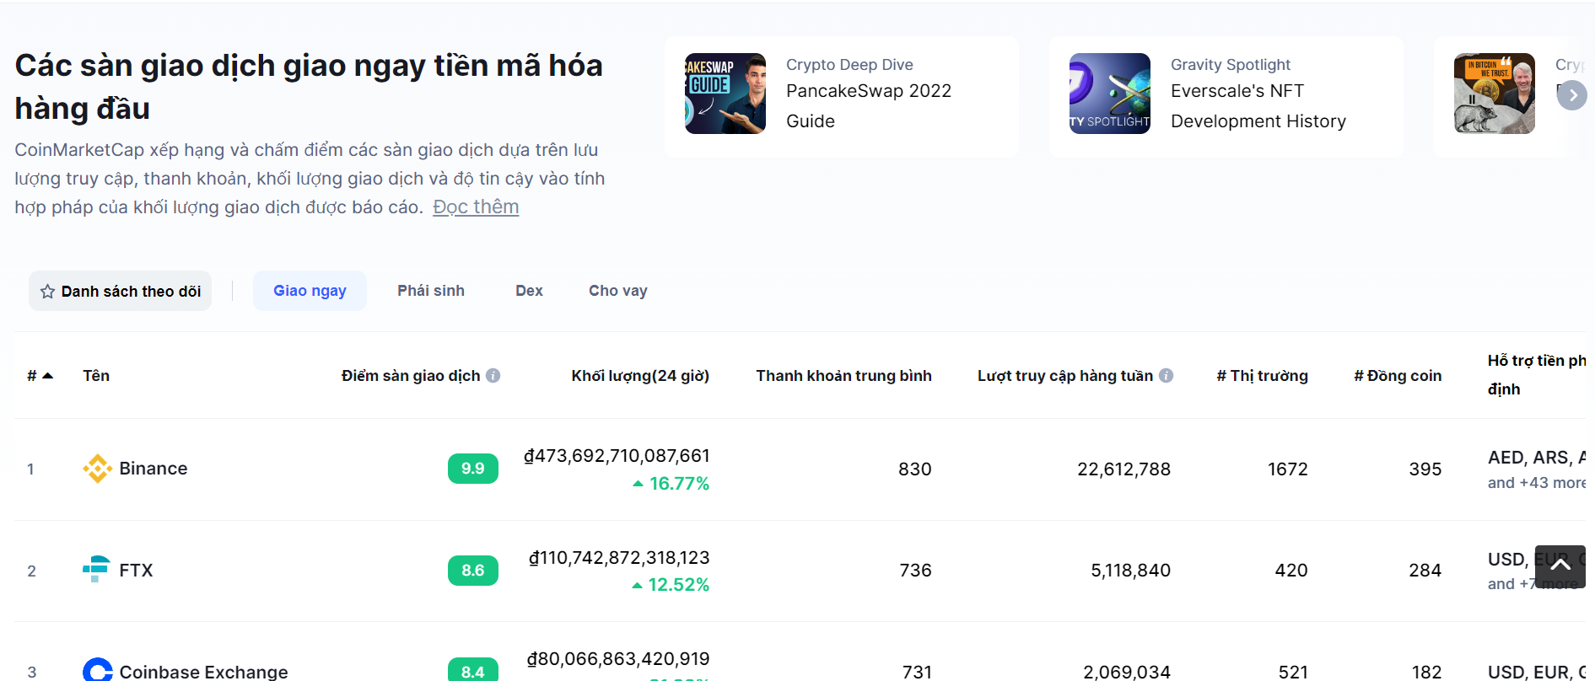This screenshot has width=1595, height=681.
Task: Click Binance volume ₫473,692,710,087,661
Action: tap(617, 456)
